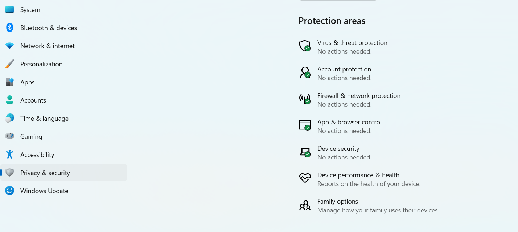Image resolution: width=518 pixels, height=232 pixels.
Task: Click the Gaming controller icon
Action: pos(10,136)
